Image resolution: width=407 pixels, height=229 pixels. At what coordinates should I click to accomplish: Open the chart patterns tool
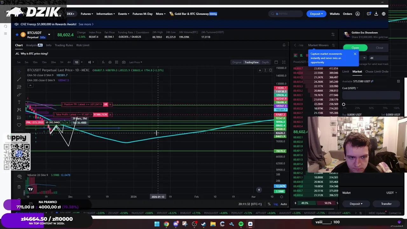coord(19,110)
